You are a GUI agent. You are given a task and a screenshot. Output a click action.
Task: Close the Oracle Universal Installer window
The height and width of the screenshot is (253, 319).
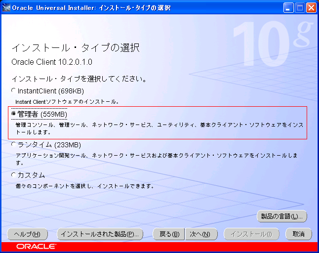point(311,8)
